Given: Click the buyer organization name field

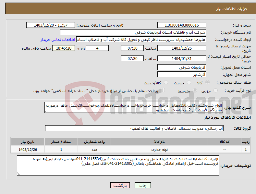Looking at the screenshot, I should click(x=133, y=32).
